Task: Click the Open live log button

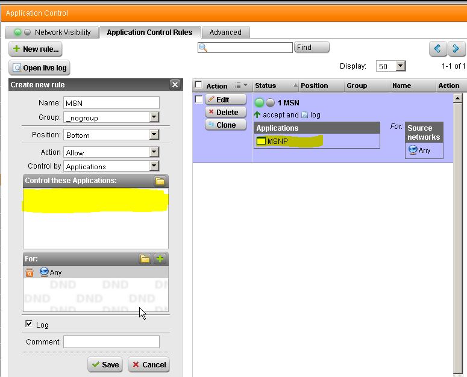Action: [40, 68]
